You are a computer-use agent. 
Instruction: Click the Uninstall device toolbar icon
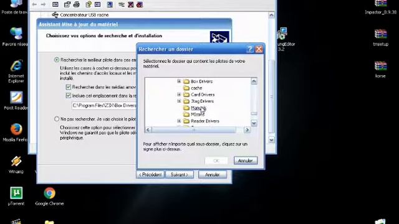tap(140, 4)
